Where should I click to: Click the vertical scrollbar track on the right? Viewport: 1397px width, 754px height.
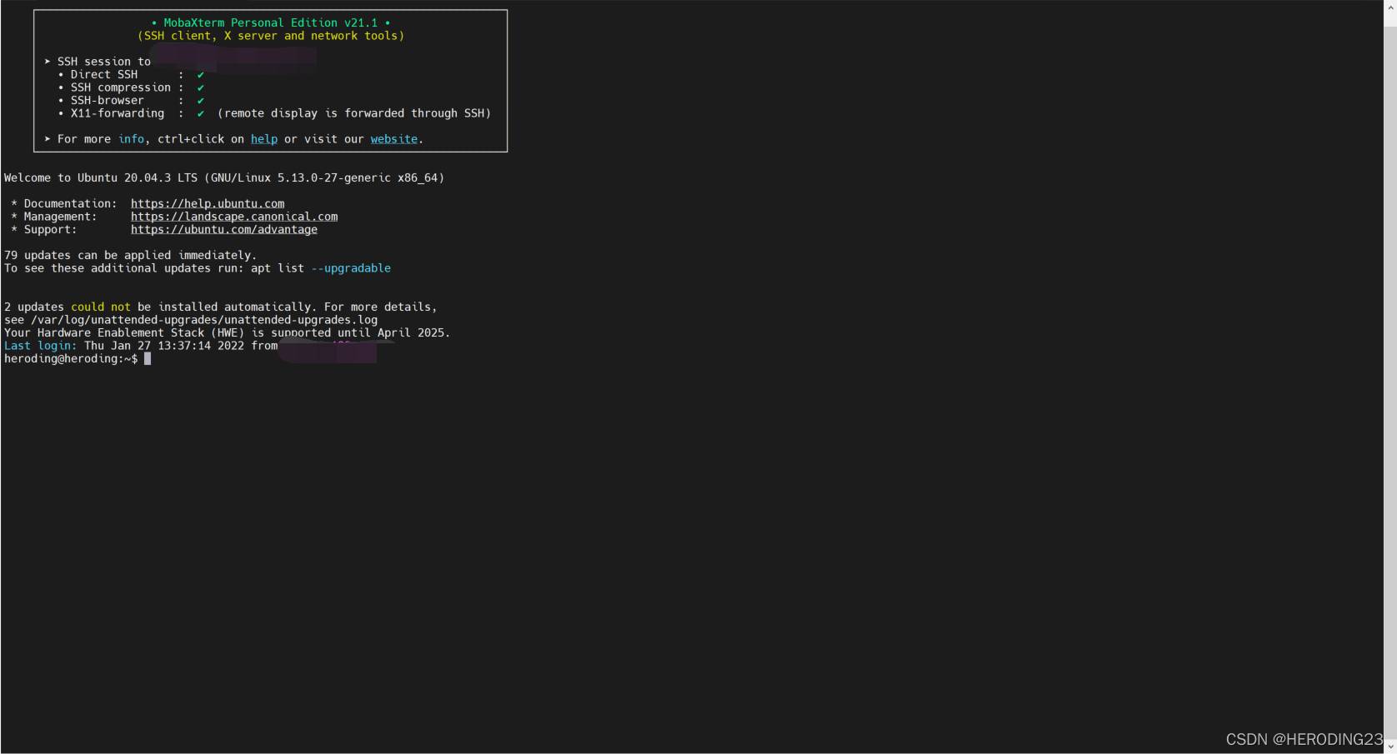pyautogui.click(x=1390, y=383)
